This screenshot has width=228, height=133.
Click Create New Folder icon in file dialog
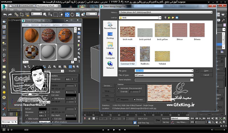(x=173, y=18)
